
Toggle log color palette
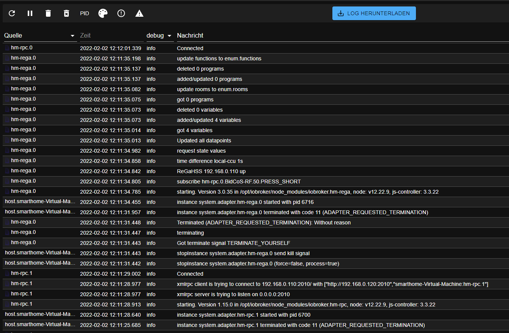pos(103,13)
